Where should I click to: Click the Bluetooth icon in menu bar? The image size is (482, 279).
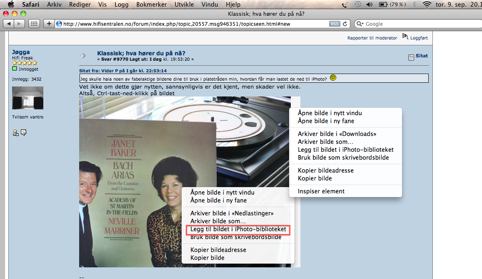point(414,4)
